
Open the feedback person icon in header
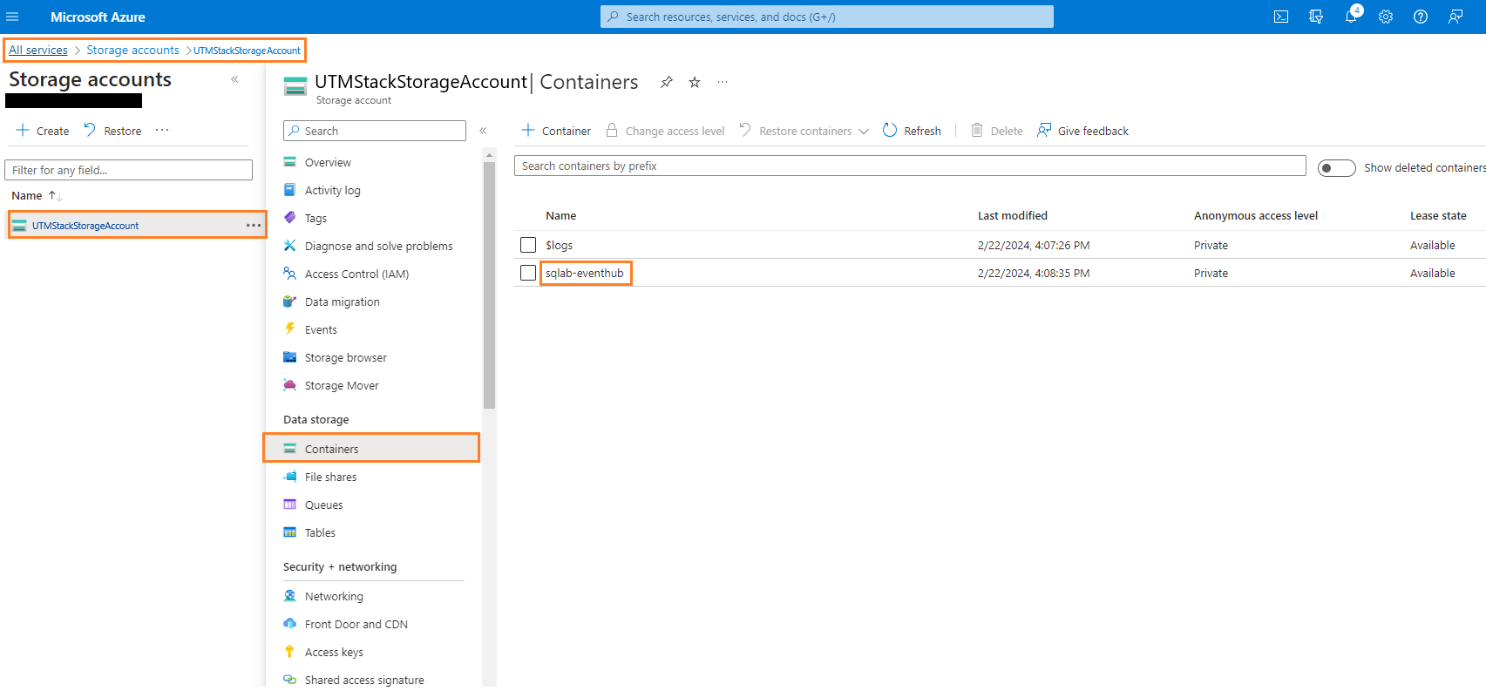pos(1455,17)
